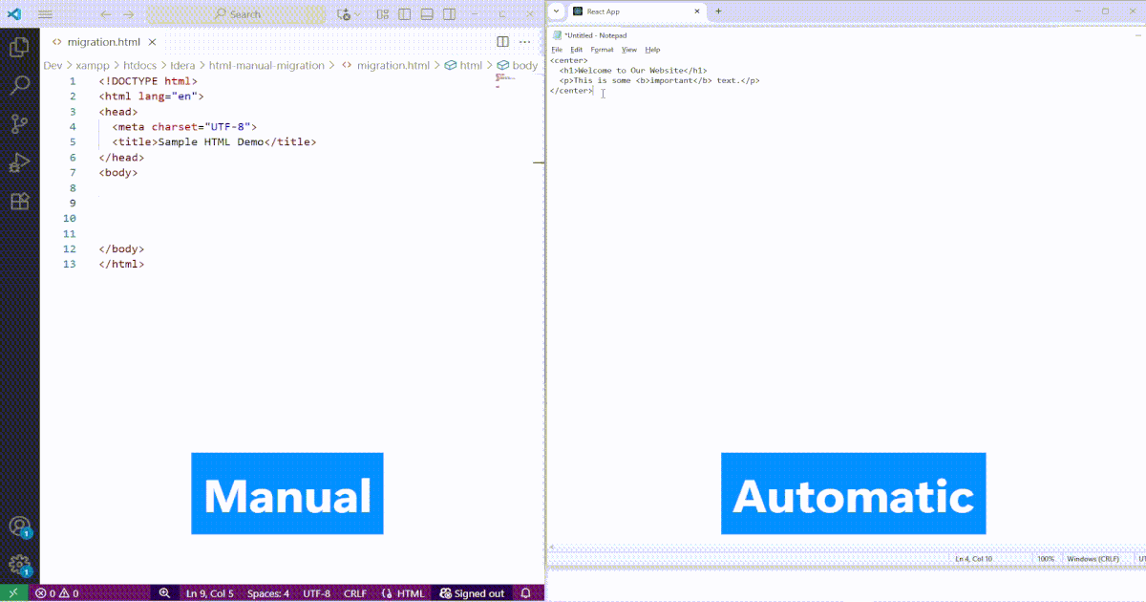Open the Explorer view in VS Code
The height and width of the screenshot is (602, 1146).
tap(19, 47)
